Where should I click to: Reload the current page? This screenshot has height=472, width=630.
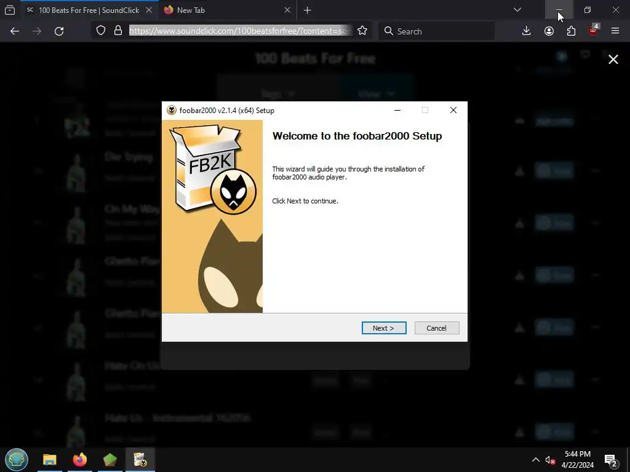click(x=59, y=31)
